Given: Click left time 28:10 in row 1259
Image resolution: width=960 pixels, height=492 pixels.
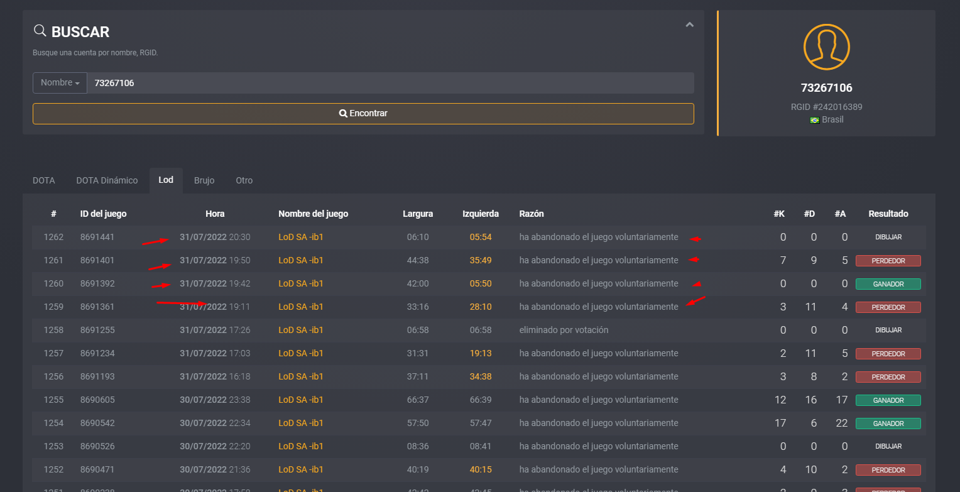Looking at the screenshot, I should [481, 307].
